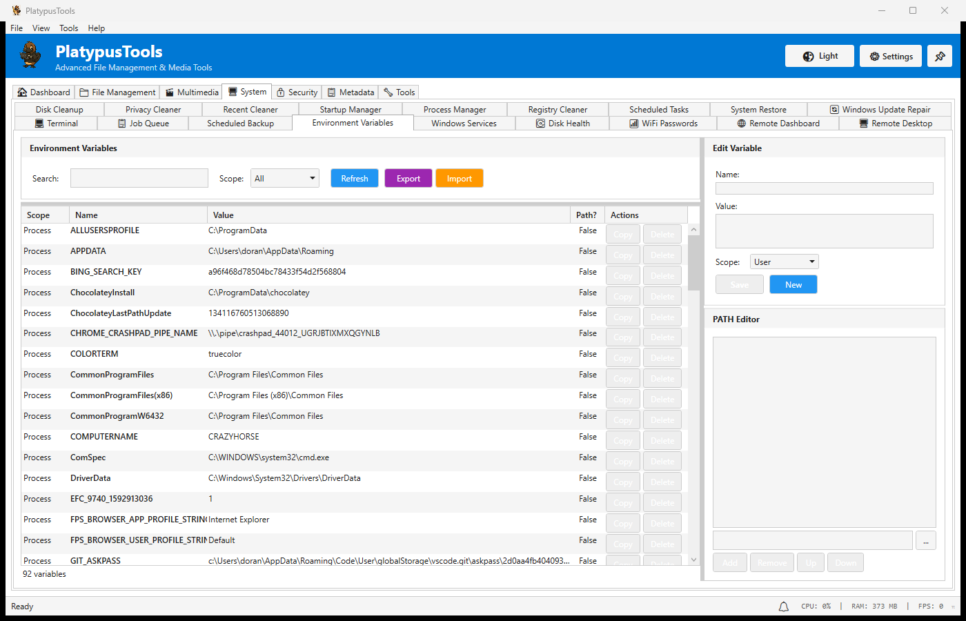Open the Tools menu in menu bar
966x621 pixels.
coord(68,28)
